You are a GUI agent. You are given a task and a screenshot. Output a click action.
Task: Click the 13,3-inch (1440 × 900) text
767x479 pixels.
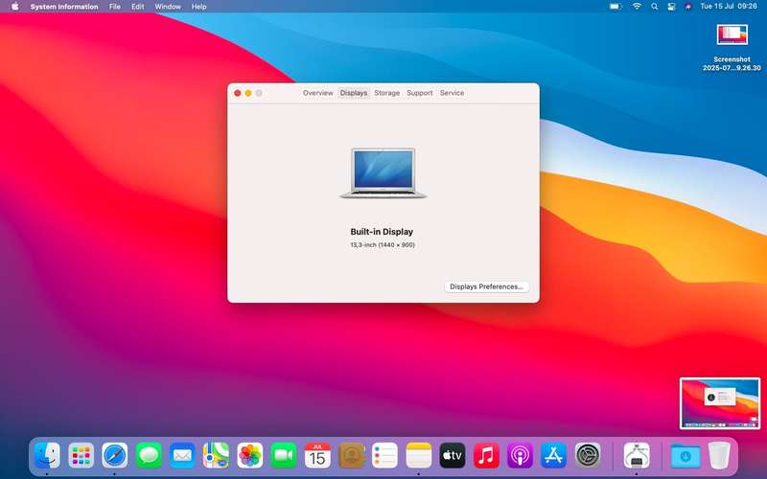[383, 245]
